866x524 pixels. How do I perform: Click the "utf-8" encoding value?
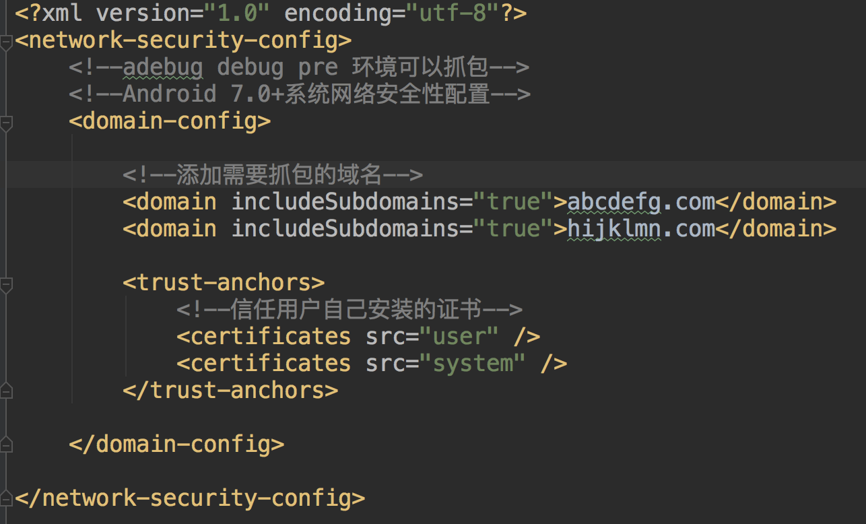click(453, 13)
